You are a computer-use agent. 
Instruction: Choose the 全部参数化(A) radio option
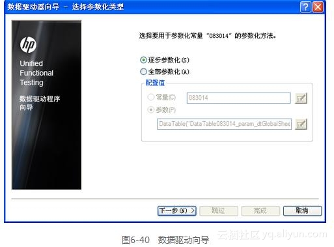[143, 72]
